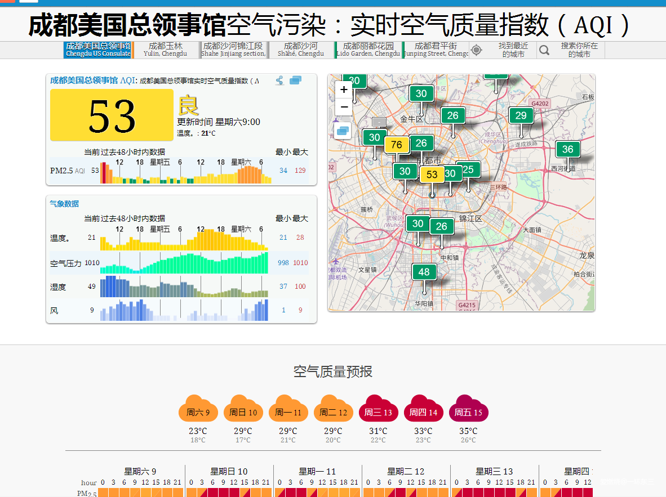Select the 成都丽都花园 Lido Garden tab
The height and width of the screenshot is (497, 666).
coord(368,50)
